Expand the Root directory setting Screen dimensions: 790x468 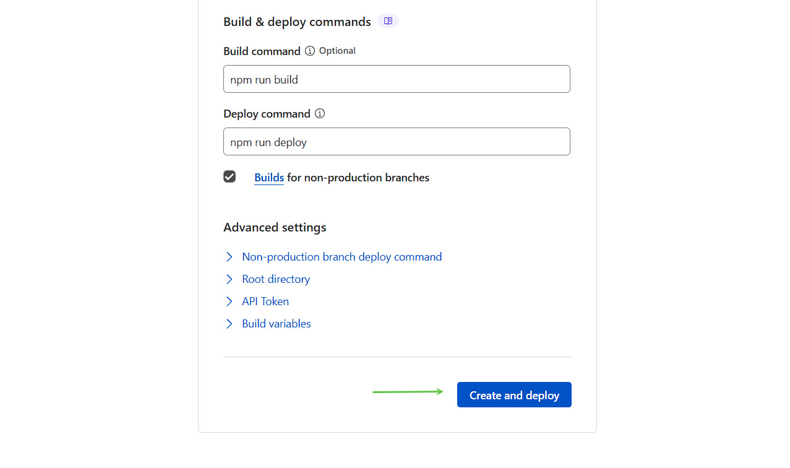pos(276,279)
